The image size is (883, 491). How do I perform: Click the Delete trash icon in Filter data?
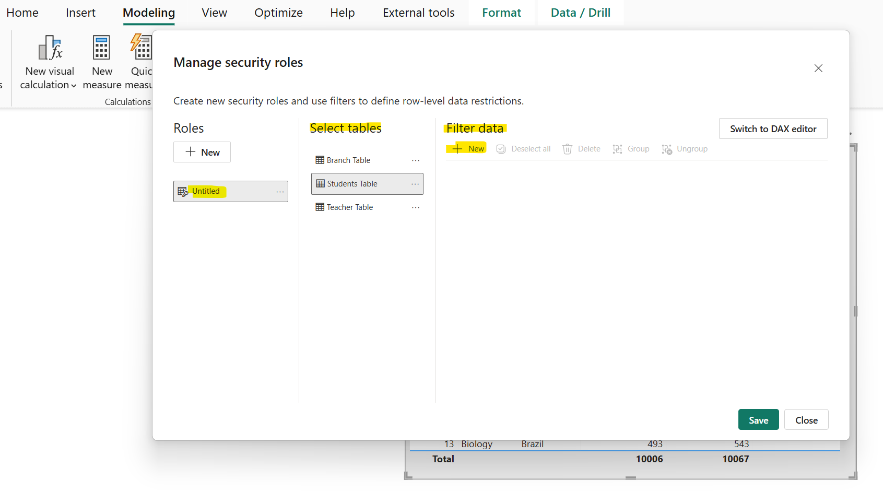[567, 149]
